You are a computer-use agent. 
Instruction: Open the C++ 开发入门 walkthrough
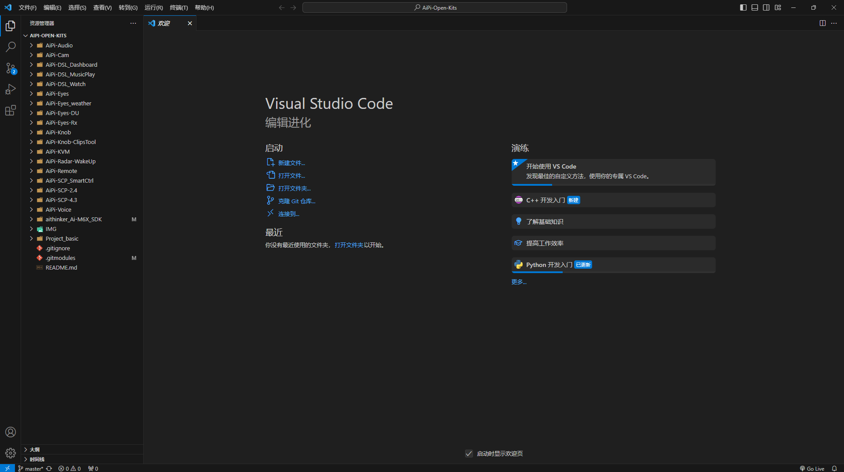coord(613,200)
